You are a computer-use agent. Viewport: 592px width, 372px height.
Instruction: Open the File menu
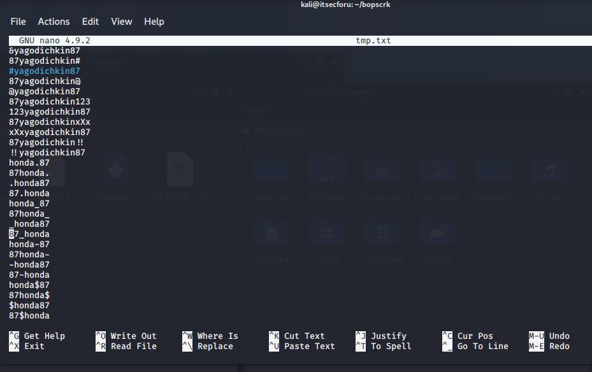[x=18, y=22]
